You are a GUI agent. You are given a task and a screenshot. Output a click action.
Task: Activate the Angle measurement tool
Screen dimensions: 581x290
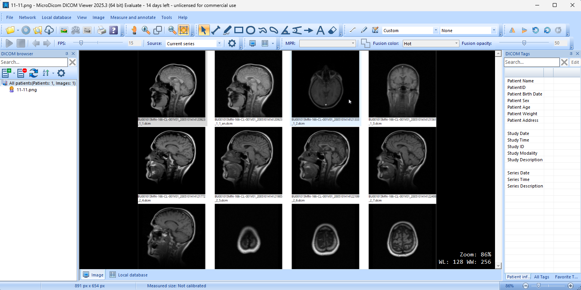coord(285,30)
